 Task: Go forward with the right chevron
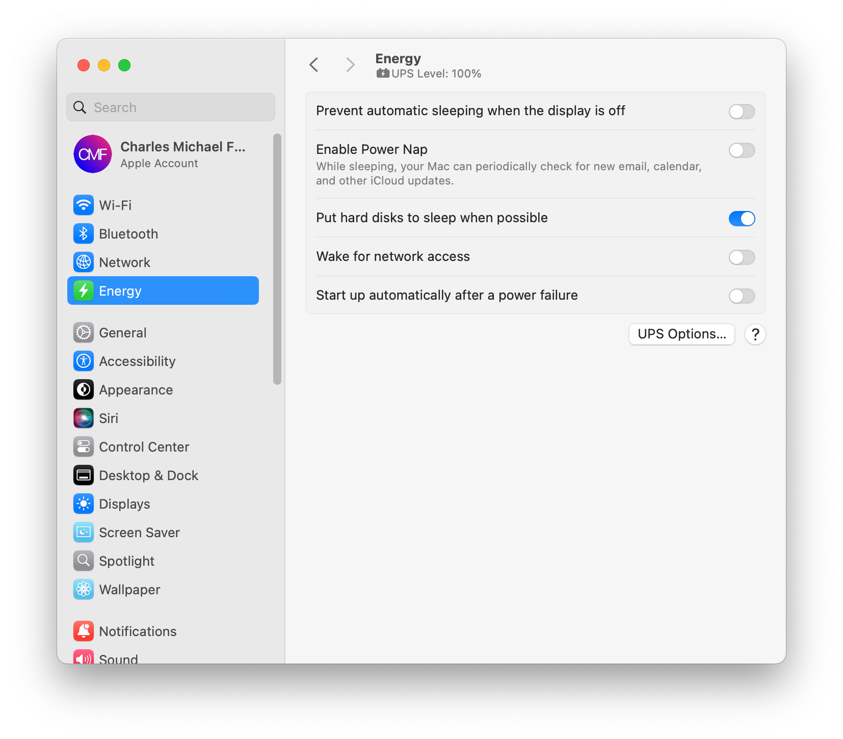(350, 65)
